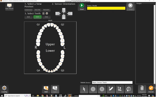Select the Cephalometric view position
Screen dimensions: 156x97
tap(28, 10)
